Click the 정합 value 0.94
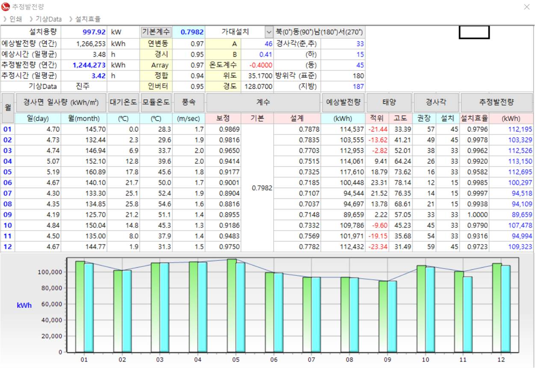535x368 pixels. [189, 76]
